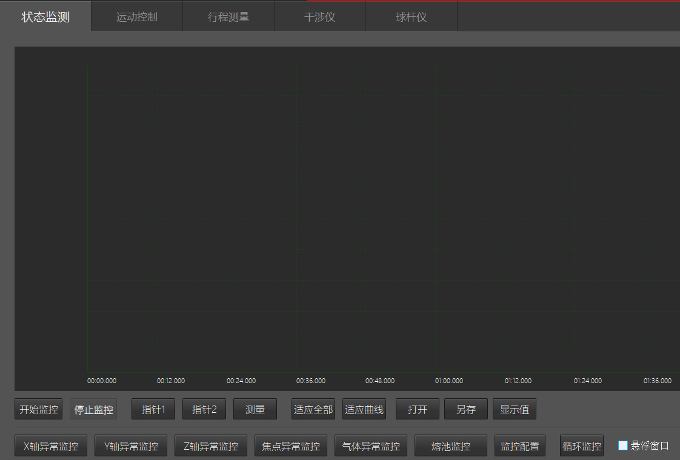Click 适应全部 to fit all
The height and width of the screenshot is (460, 680).
[x=313, y=409]
